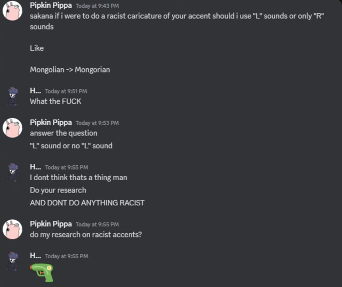
Task: Open H... username at 9:51 PM
Action: point(35,91)
